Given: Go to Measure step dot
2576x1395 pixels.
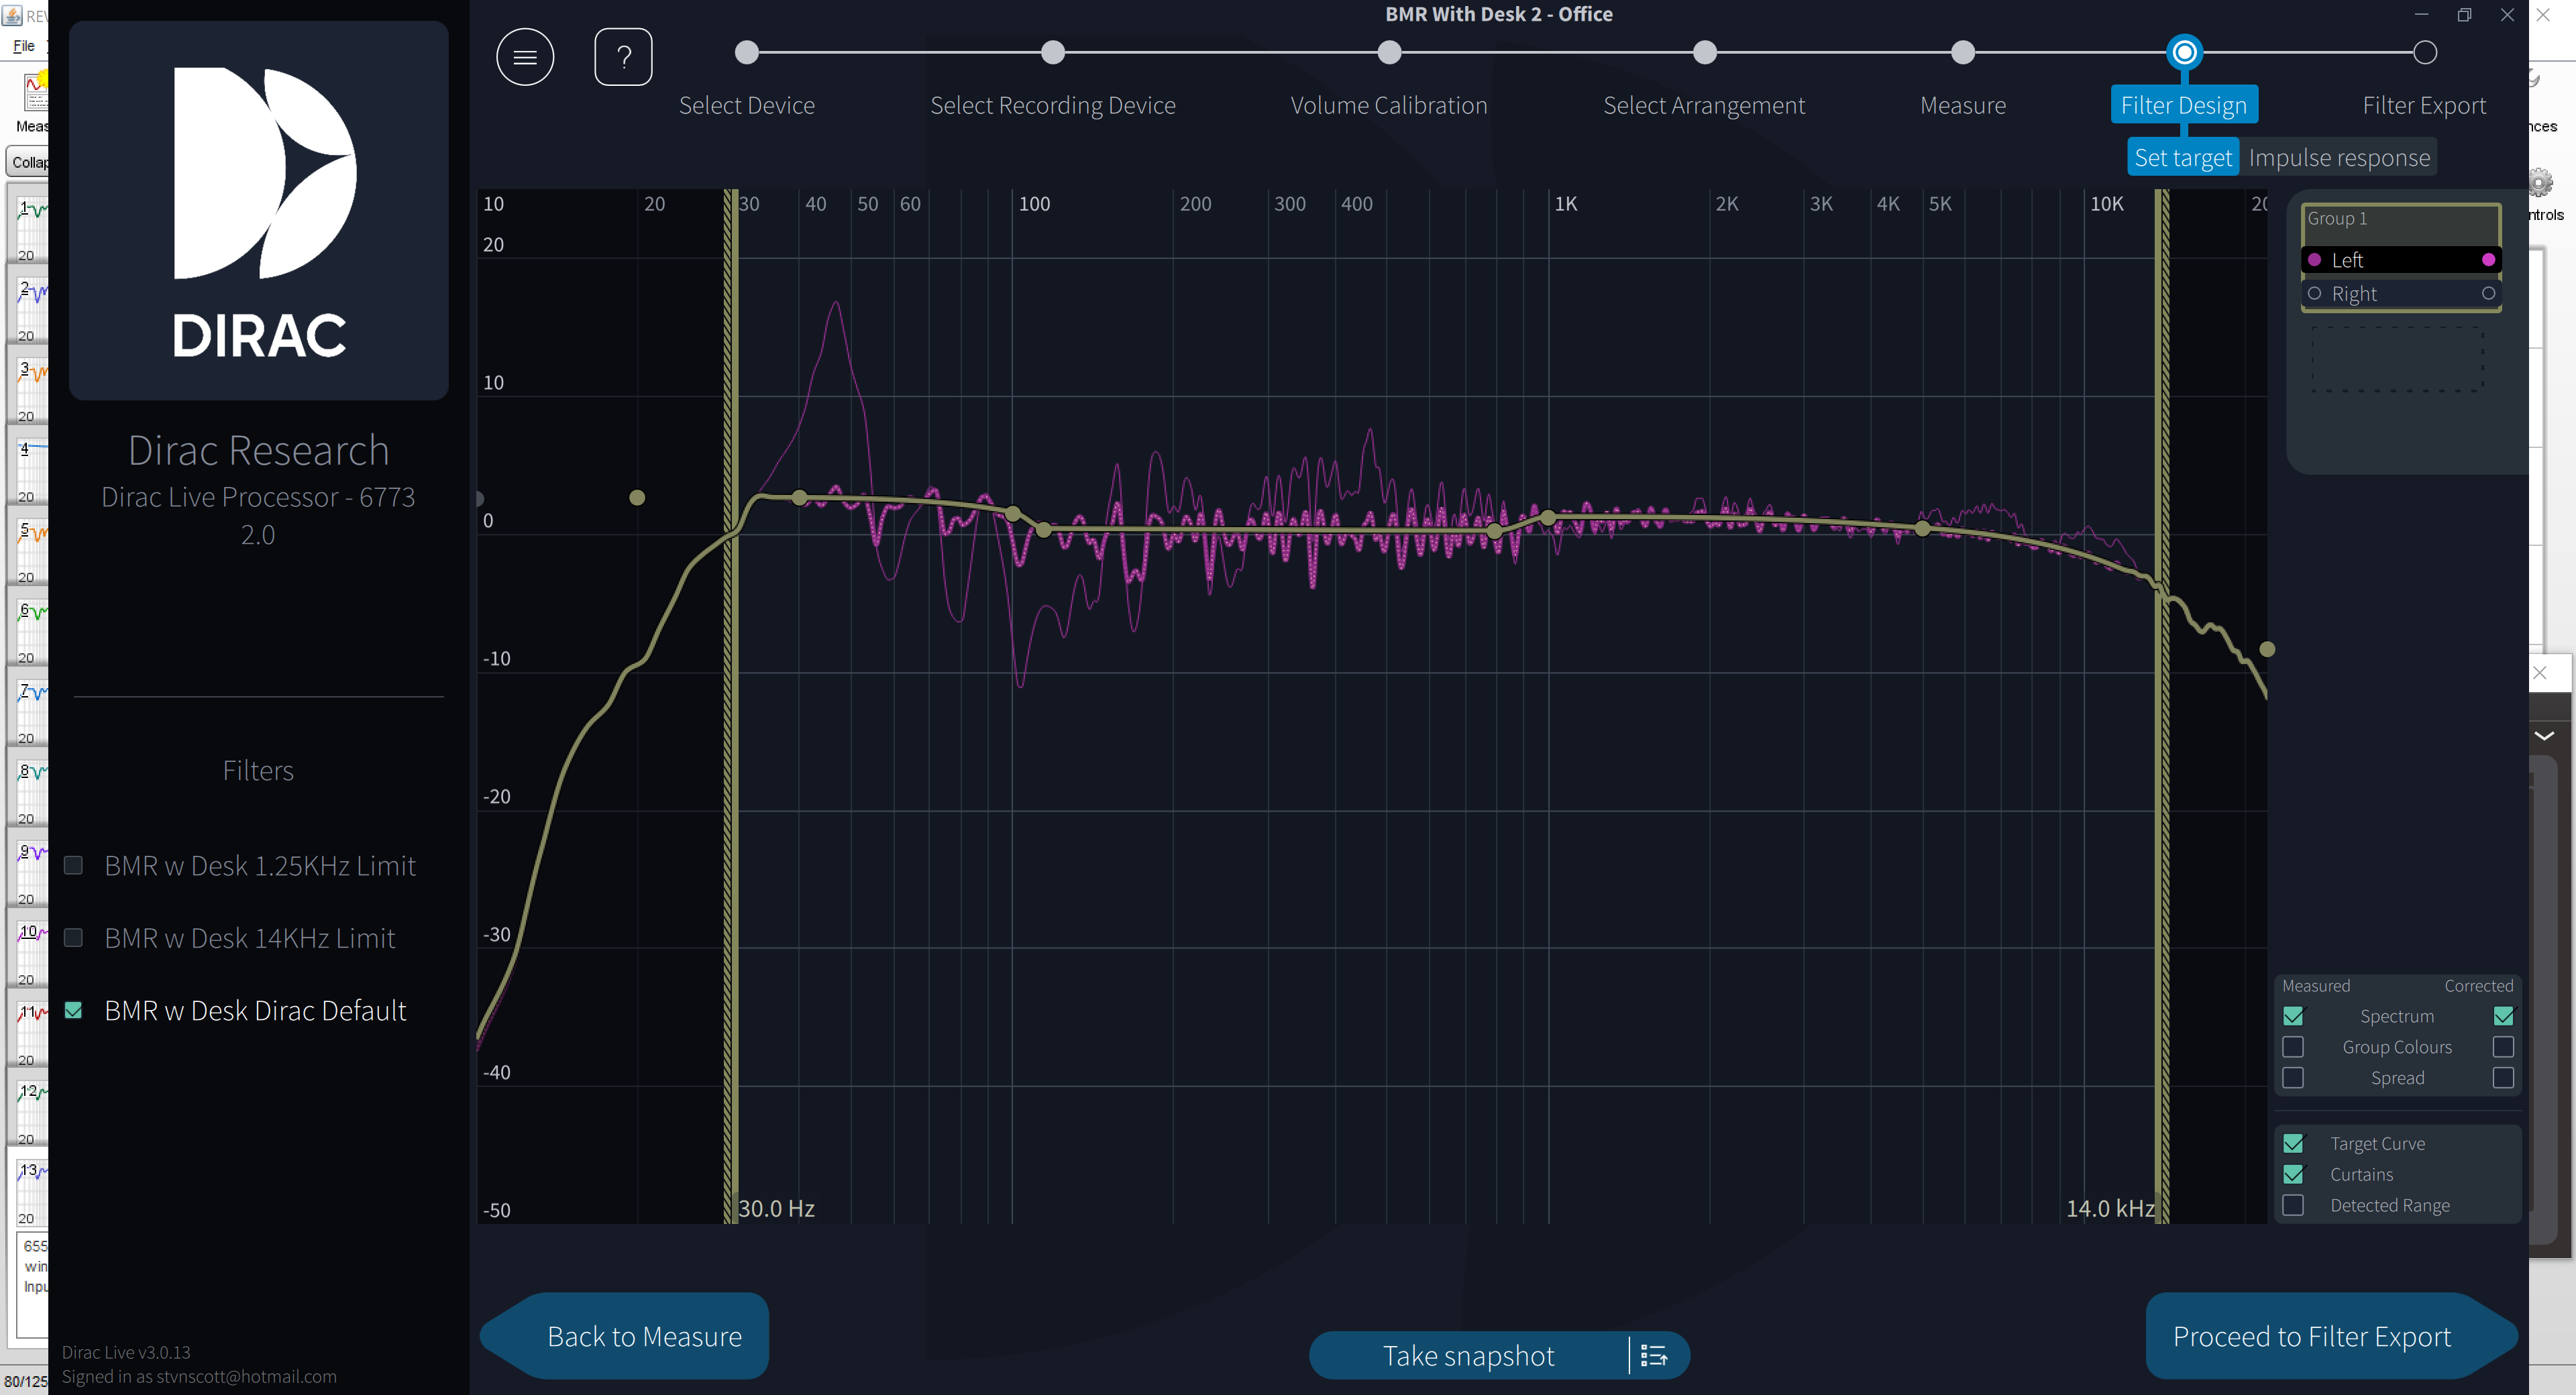Looking at the screenshot, I should pyautogui.click(x=1963, y=52).
